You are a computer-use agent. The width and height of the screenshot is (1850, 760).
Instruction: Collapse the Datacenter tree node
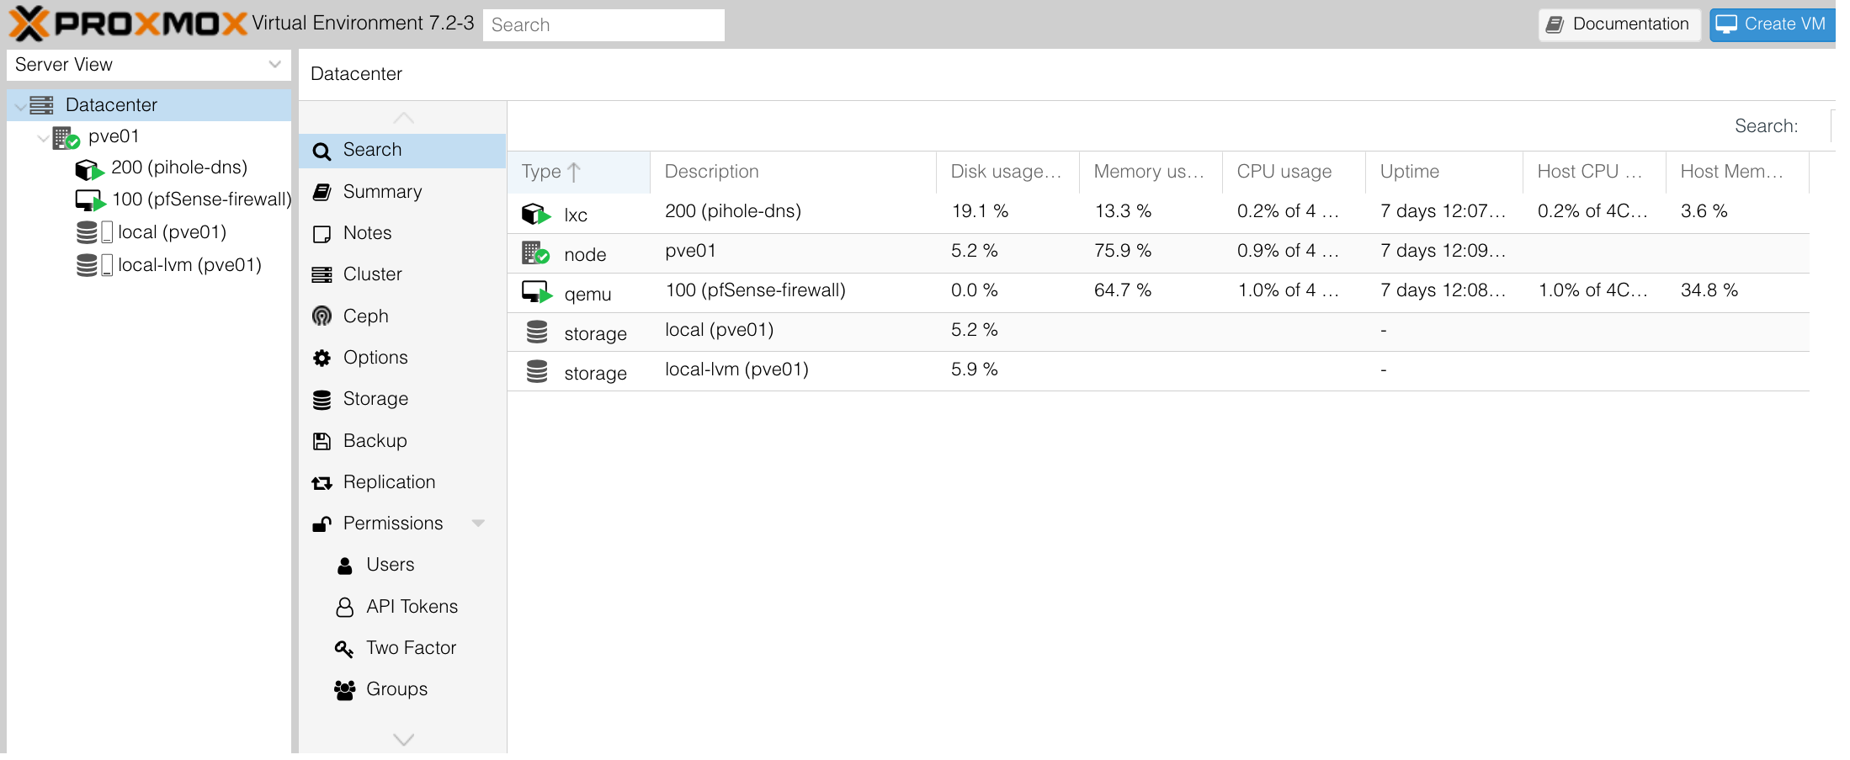click(x=19, y=107)
